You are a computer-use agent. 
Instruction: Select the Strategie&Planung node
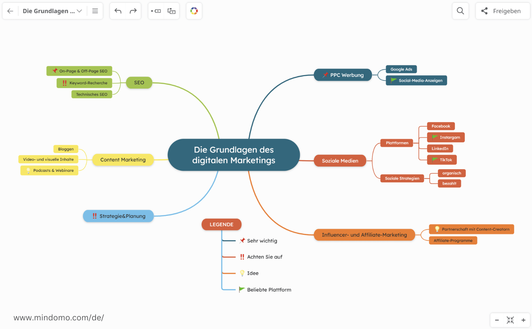[x=118, y=216]
